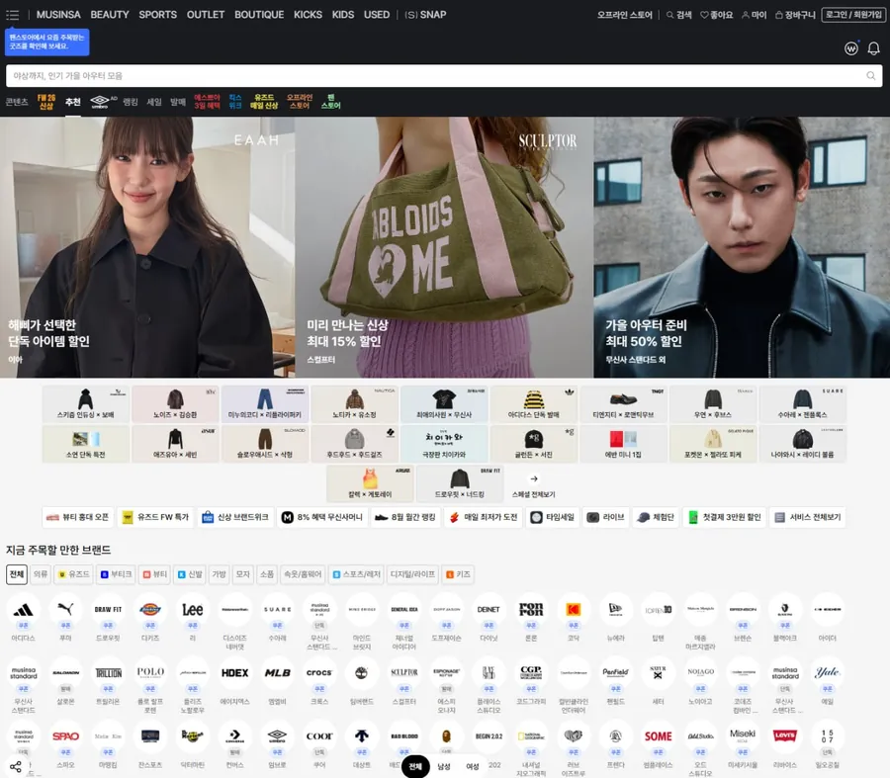890x778 pixels.
Task: Click the Adidas brand logo
Action: point(24,611)
